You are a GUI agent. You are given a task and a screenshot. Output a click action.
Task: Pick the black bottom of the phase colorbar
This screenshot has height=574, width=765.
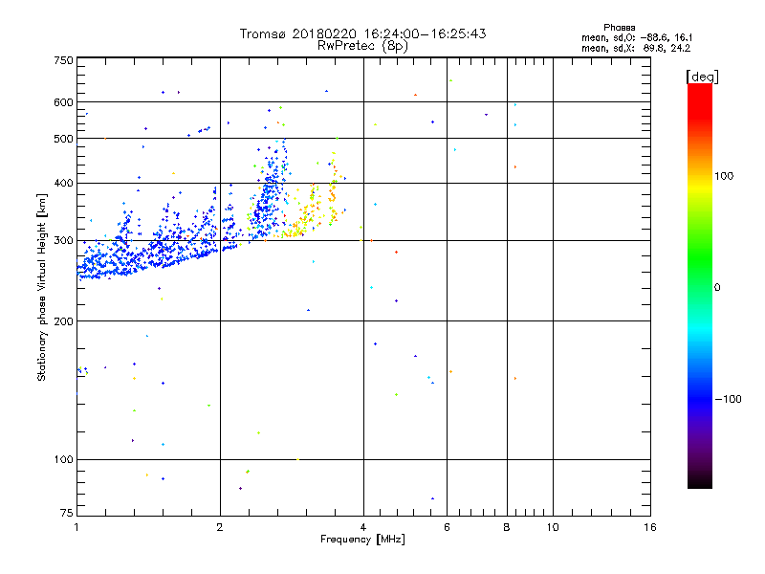(x=700, y=482)
